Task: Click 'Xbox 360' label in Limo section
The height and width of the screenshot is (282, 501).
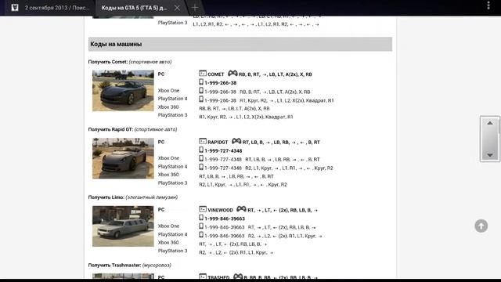Action: [168, 242]
